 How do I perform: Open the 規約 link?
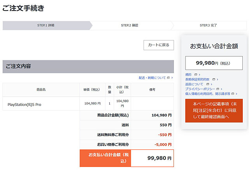click(x=188, y=74)
